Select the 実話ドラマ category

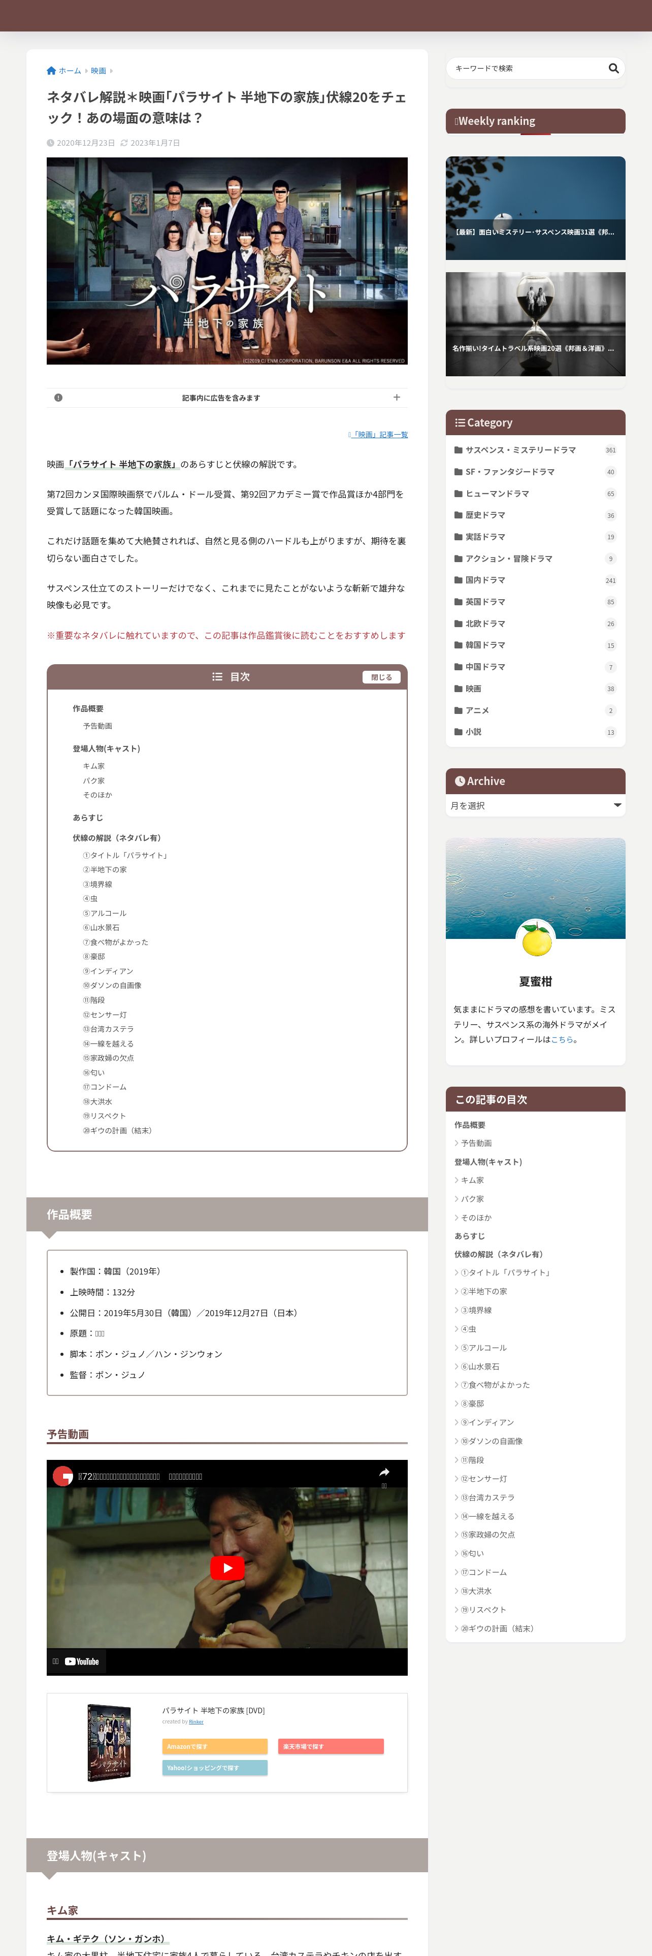536,537
